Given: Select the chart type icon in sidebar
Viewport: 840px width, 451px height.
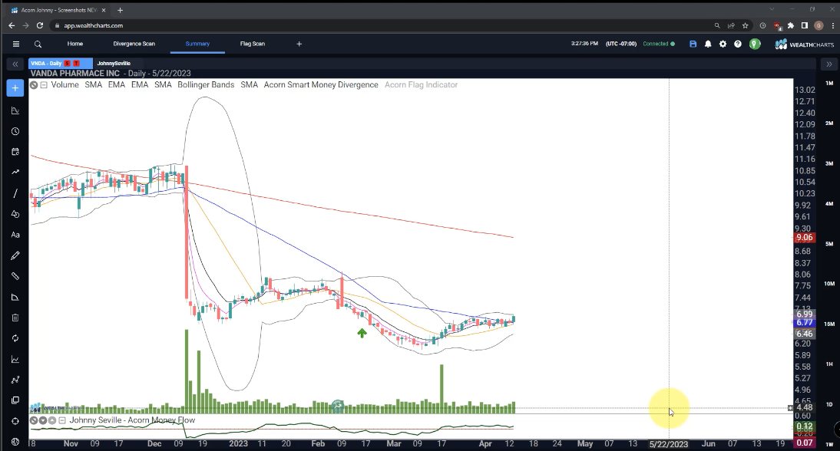Looking at the screenshot, I should (15, 110).
